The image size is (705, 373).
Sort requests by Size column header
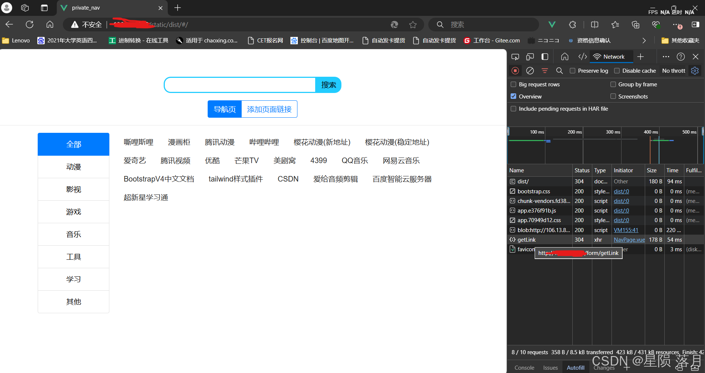(654, 170)
